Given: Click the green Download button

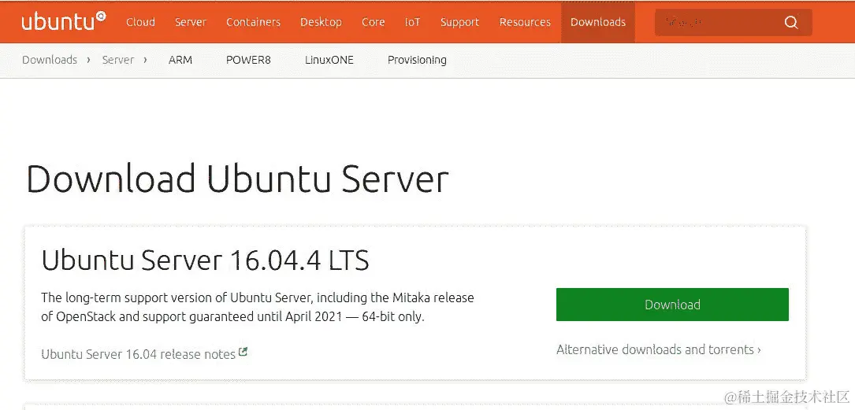Looking at the screenshot, I should pyautogui.click(x=672, y=305).
